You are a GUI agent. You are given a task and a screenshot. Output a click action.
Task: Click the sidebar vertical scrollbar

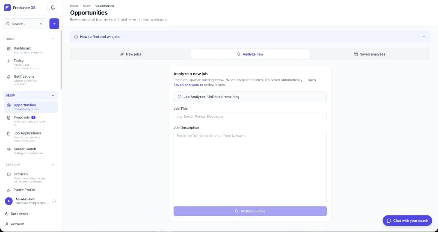pyautogui.click(x=61, y=60)
